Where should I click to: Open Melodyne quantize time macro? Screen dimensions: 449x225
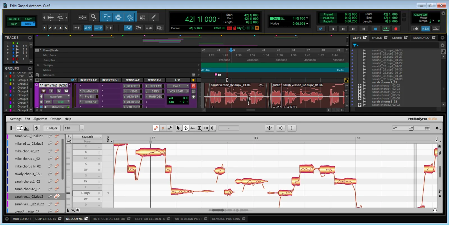[281, 128]
